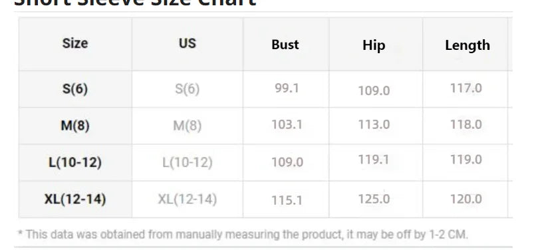Click the bust value 103.1
The height and width of the screenshot is (250, 538).
point(287,124)
